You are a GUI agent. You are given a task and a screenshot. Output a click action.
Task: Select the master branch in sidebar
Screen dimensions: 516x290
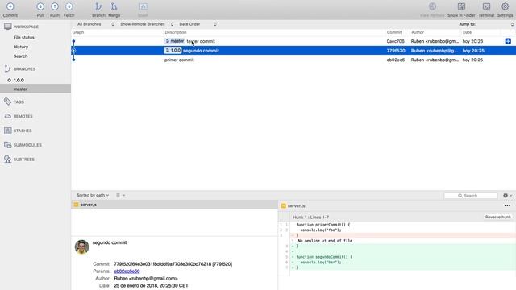[x=35, y=89]
